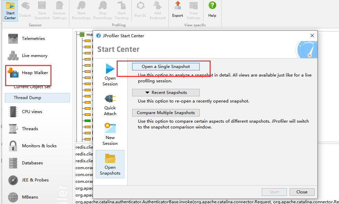This screenshot has width=339, height=204.
Task: Select the Thread Dump sidebar item
Action: (37, 98)
